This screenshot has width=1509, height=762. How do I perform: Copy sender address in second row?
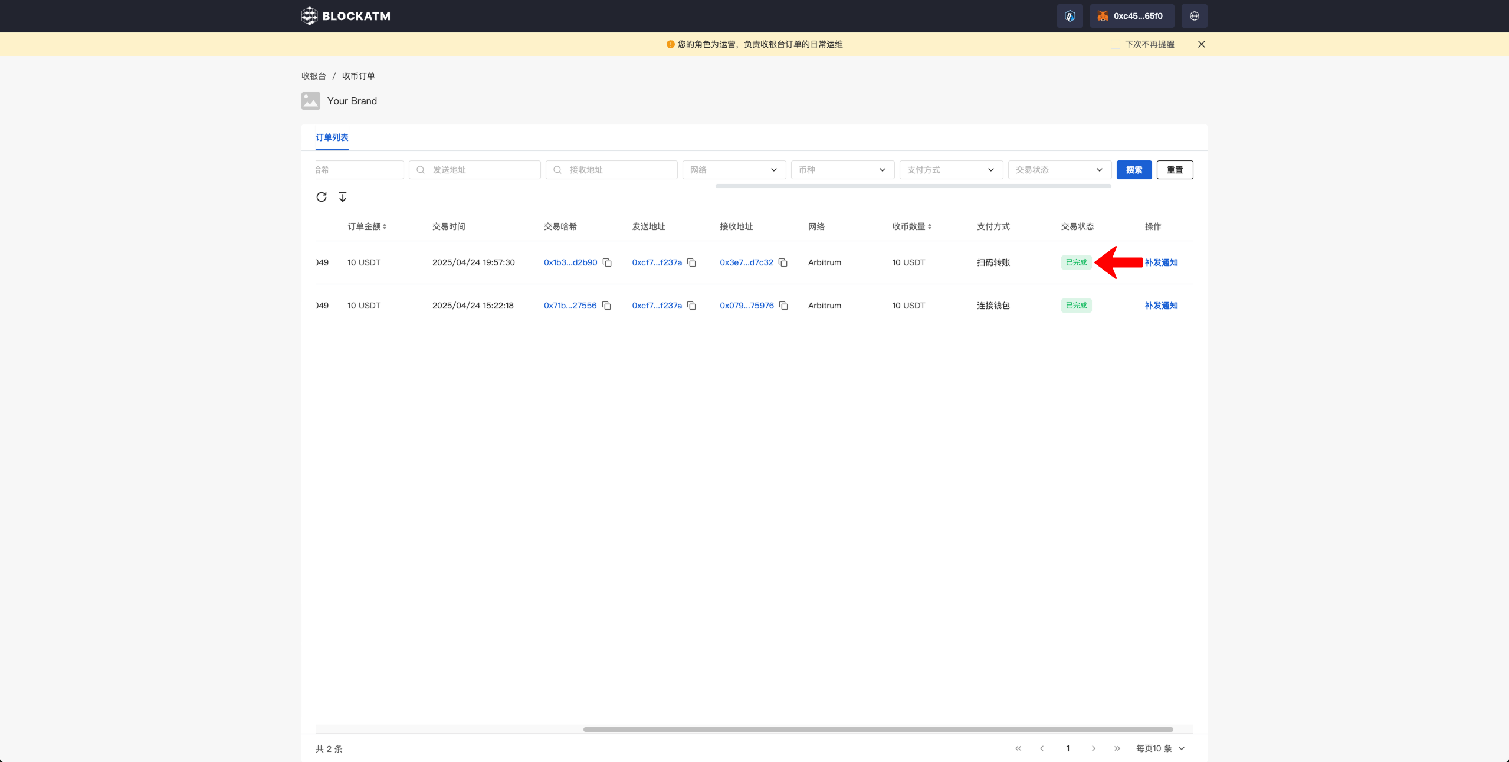(691, 306)
